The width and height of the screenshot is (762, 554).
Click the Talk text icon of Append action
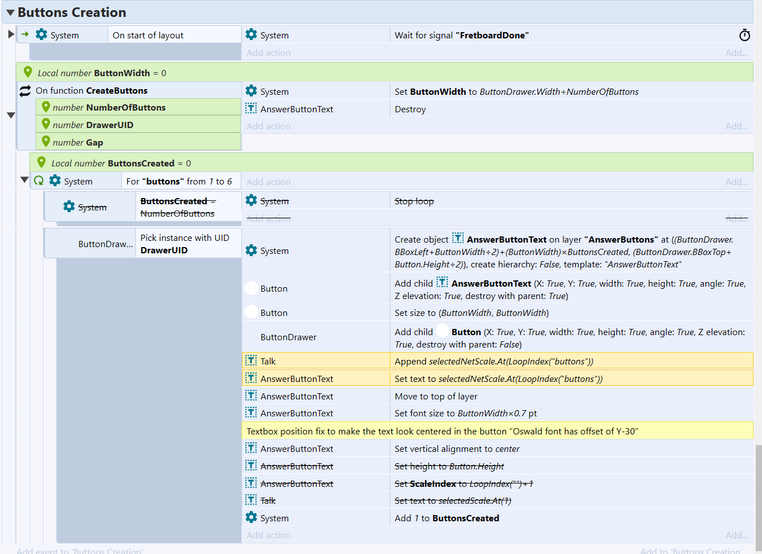pos(251,360)
